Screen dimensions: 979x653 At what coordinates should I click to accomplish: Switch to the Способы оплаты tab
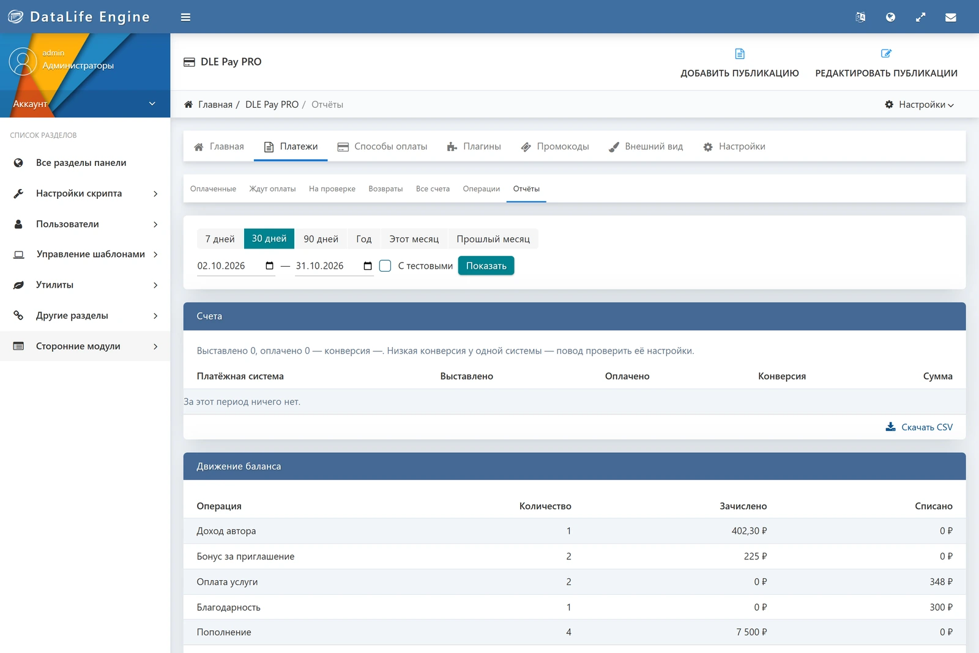pyautogui.click(x=382, y=147)
